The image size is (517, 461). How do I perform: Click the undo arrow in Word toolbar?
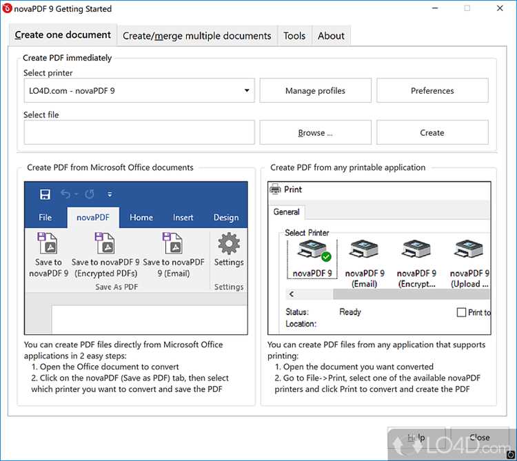(x=66, y=194)
